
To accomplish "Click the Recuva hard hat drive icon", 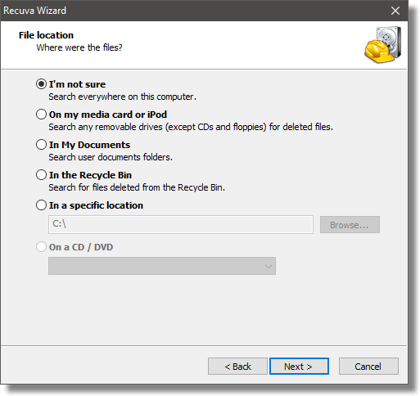I will (x=383, y=45).
